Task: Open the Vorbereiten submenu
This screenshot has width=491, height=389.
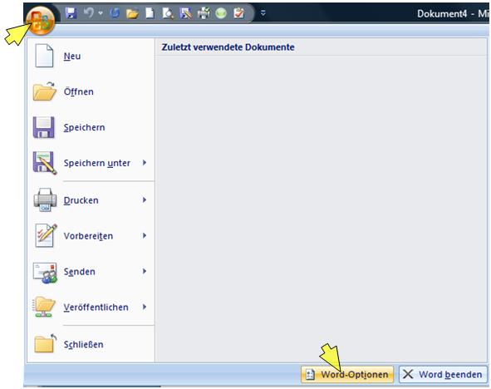Action: click(91, 236)
